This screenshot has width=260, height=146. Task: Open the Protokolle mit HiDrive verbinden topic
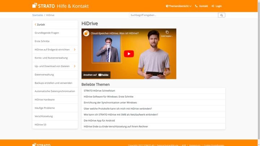click(153, 109)
